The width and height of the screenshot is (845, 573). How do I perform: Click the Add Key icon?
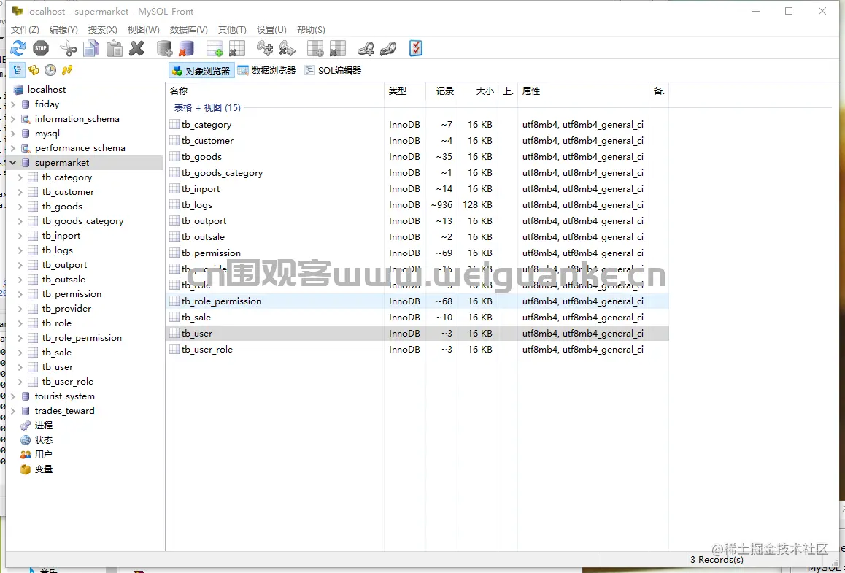click(x=265, y=48)
